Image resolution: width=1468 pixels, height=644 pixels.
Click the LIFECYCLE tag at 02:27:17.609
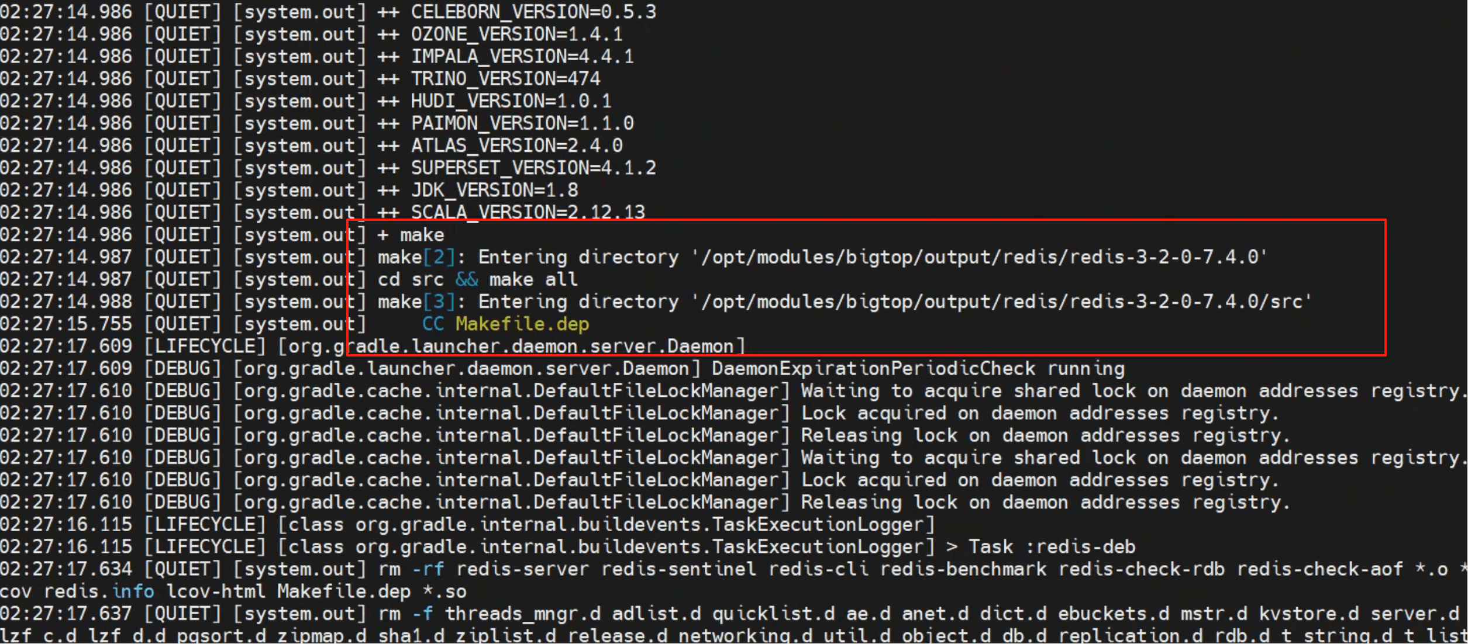point(205,347)
